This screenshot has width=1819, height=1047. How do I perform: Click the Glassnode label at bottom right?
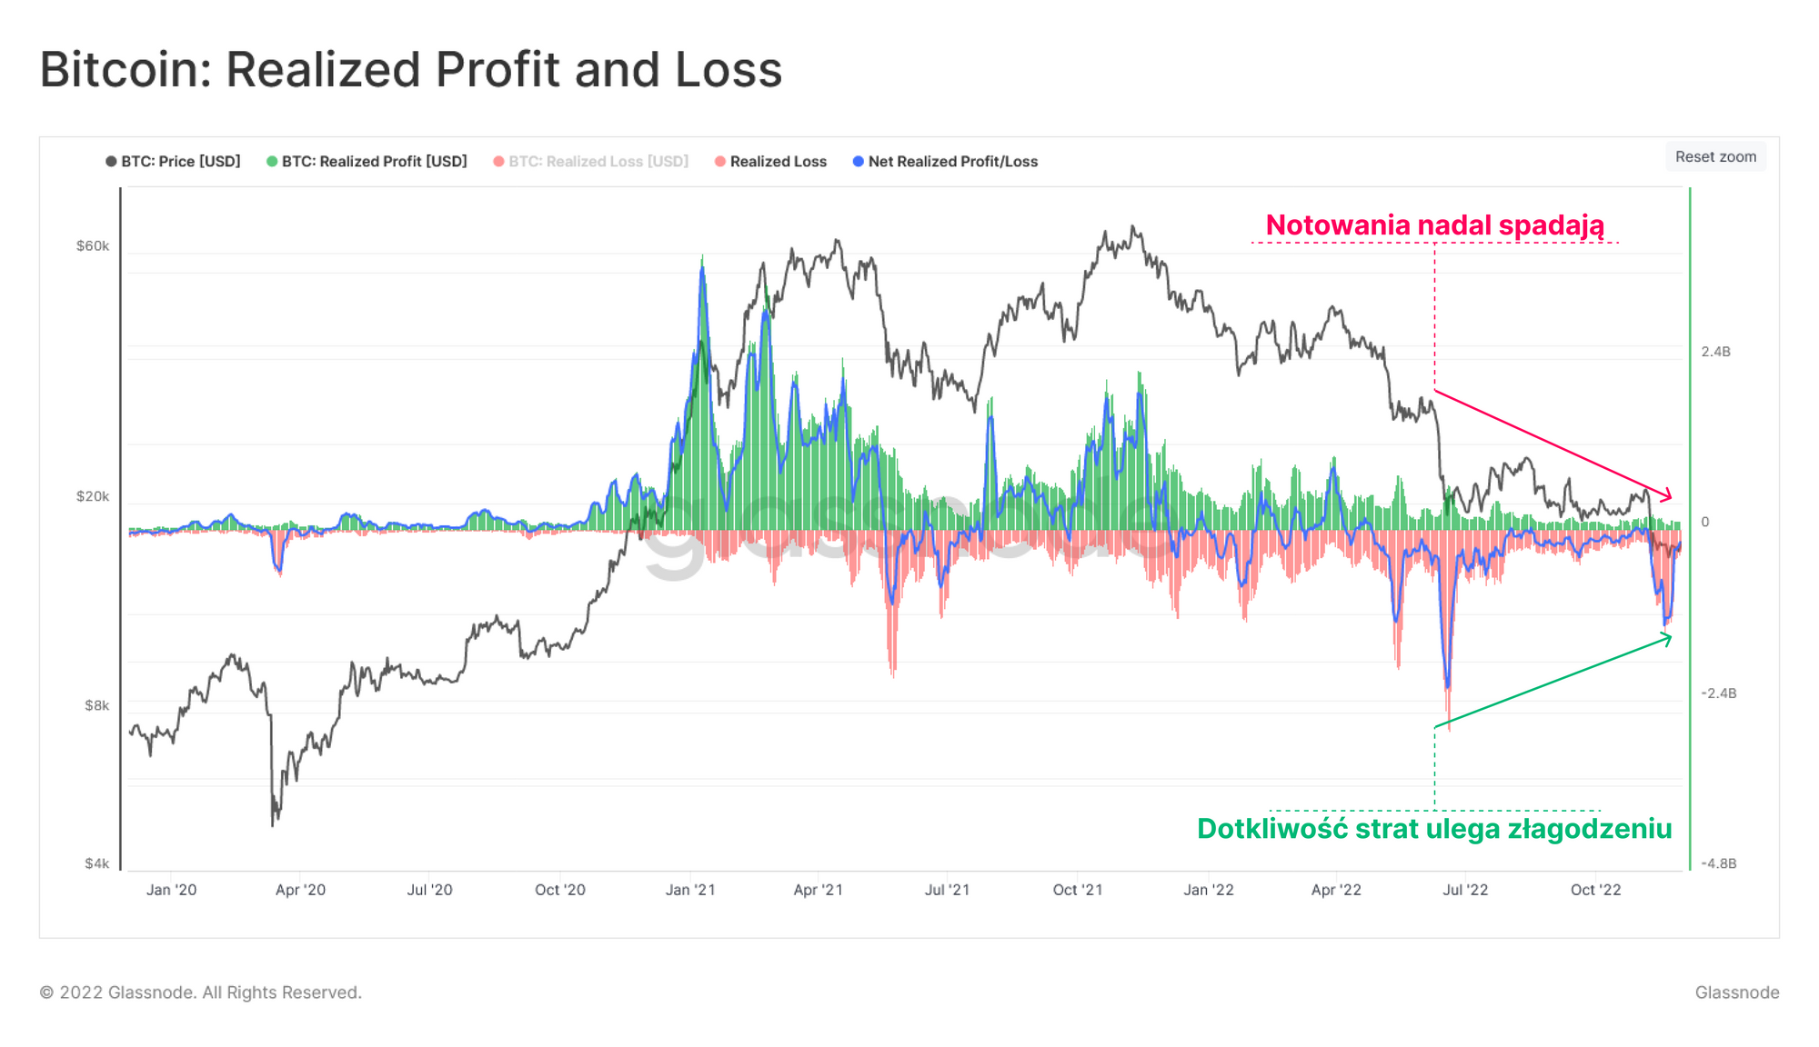pos(1736,992)
